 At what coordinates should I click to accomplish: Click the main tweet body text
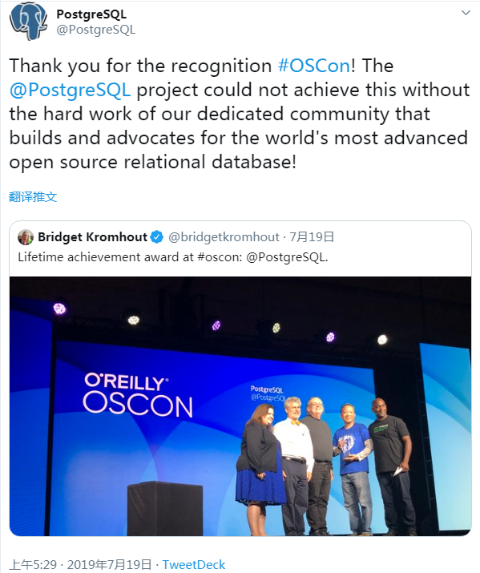tap(240, 114)
